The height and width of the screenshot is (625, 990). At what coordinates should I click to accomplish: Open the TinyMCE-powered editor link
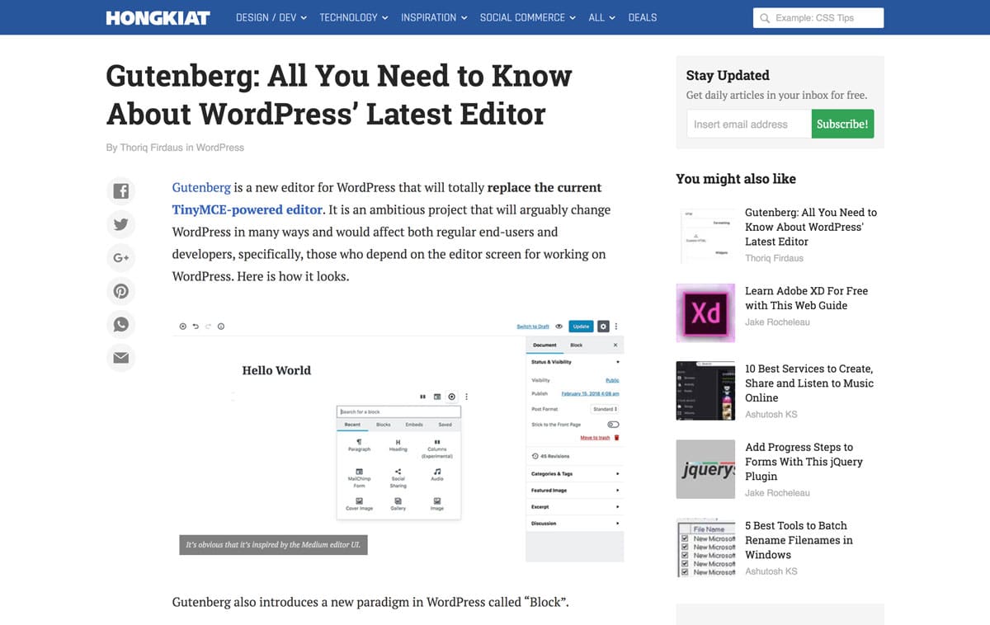[247, 209]
